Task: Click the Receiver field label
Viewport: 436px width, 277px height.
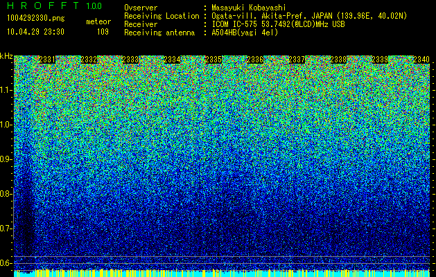Action: (141, 24)
